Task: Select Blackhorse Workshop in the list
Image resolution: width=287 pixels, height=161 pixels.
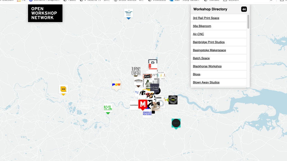Action: [207, 66]
